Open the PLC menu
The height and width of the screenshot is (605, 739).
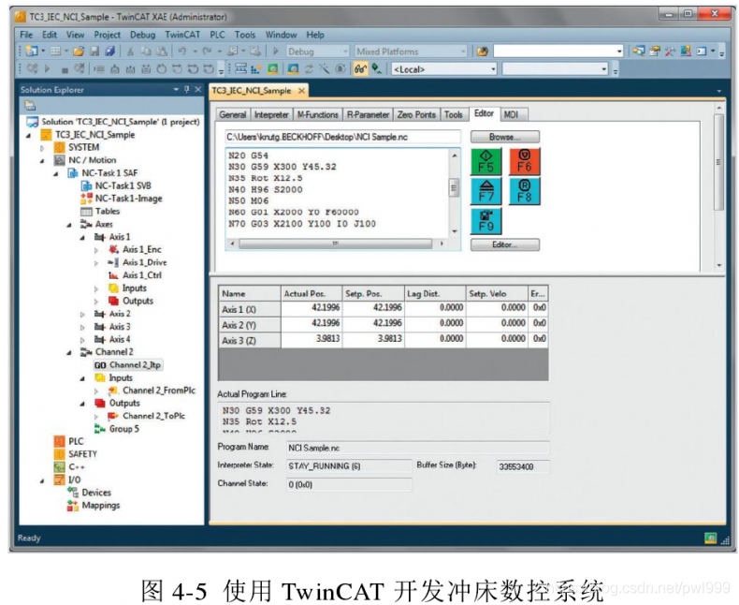point(217,35)
